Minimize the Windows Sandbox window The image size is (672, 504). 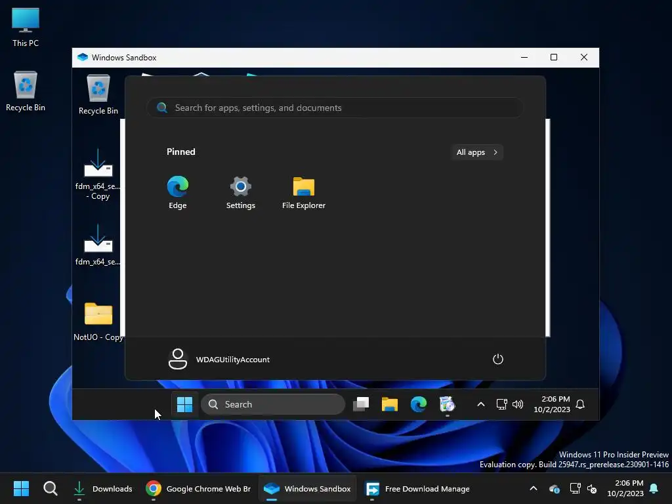(524, 58)
